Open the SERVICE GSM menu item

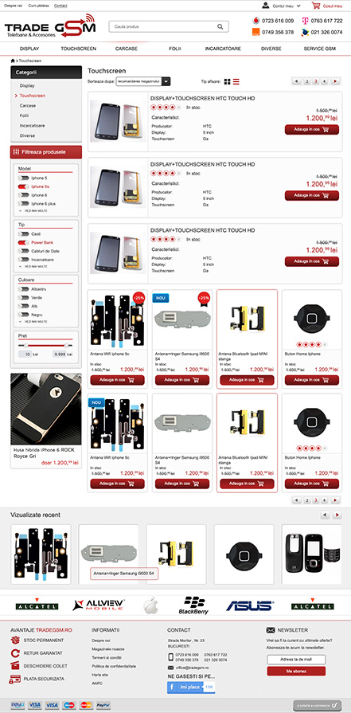pos(320,49)
